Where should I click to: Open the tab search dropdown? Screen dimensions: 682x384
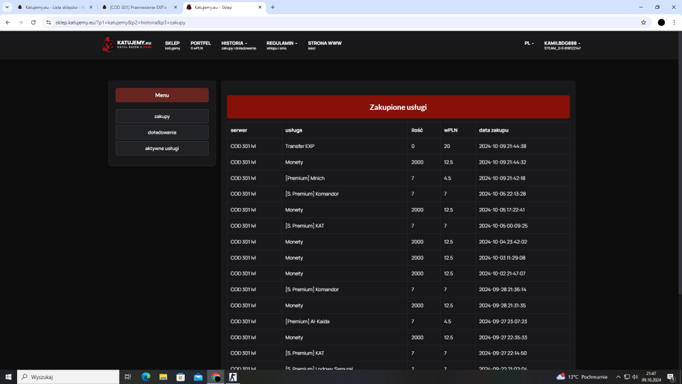[x=7, y=7]
